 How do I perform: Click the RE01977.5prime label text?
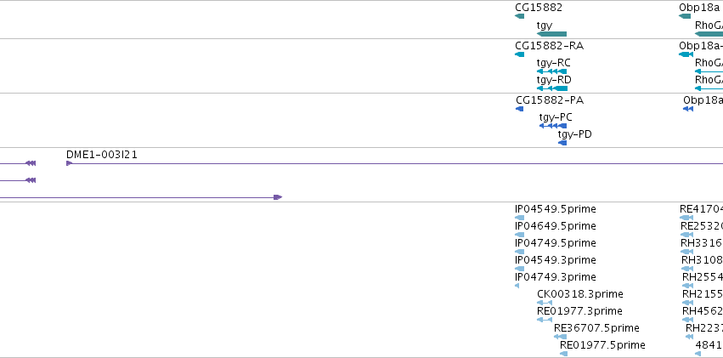[x=602, y=345]
